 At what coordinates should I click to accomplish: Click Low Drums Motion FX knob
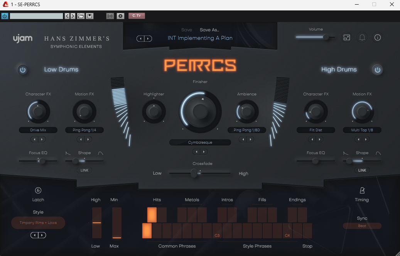(x=84, y=112)
